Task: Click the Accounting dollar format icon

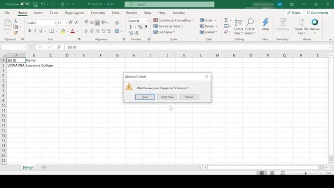Action: coord(130,27)
